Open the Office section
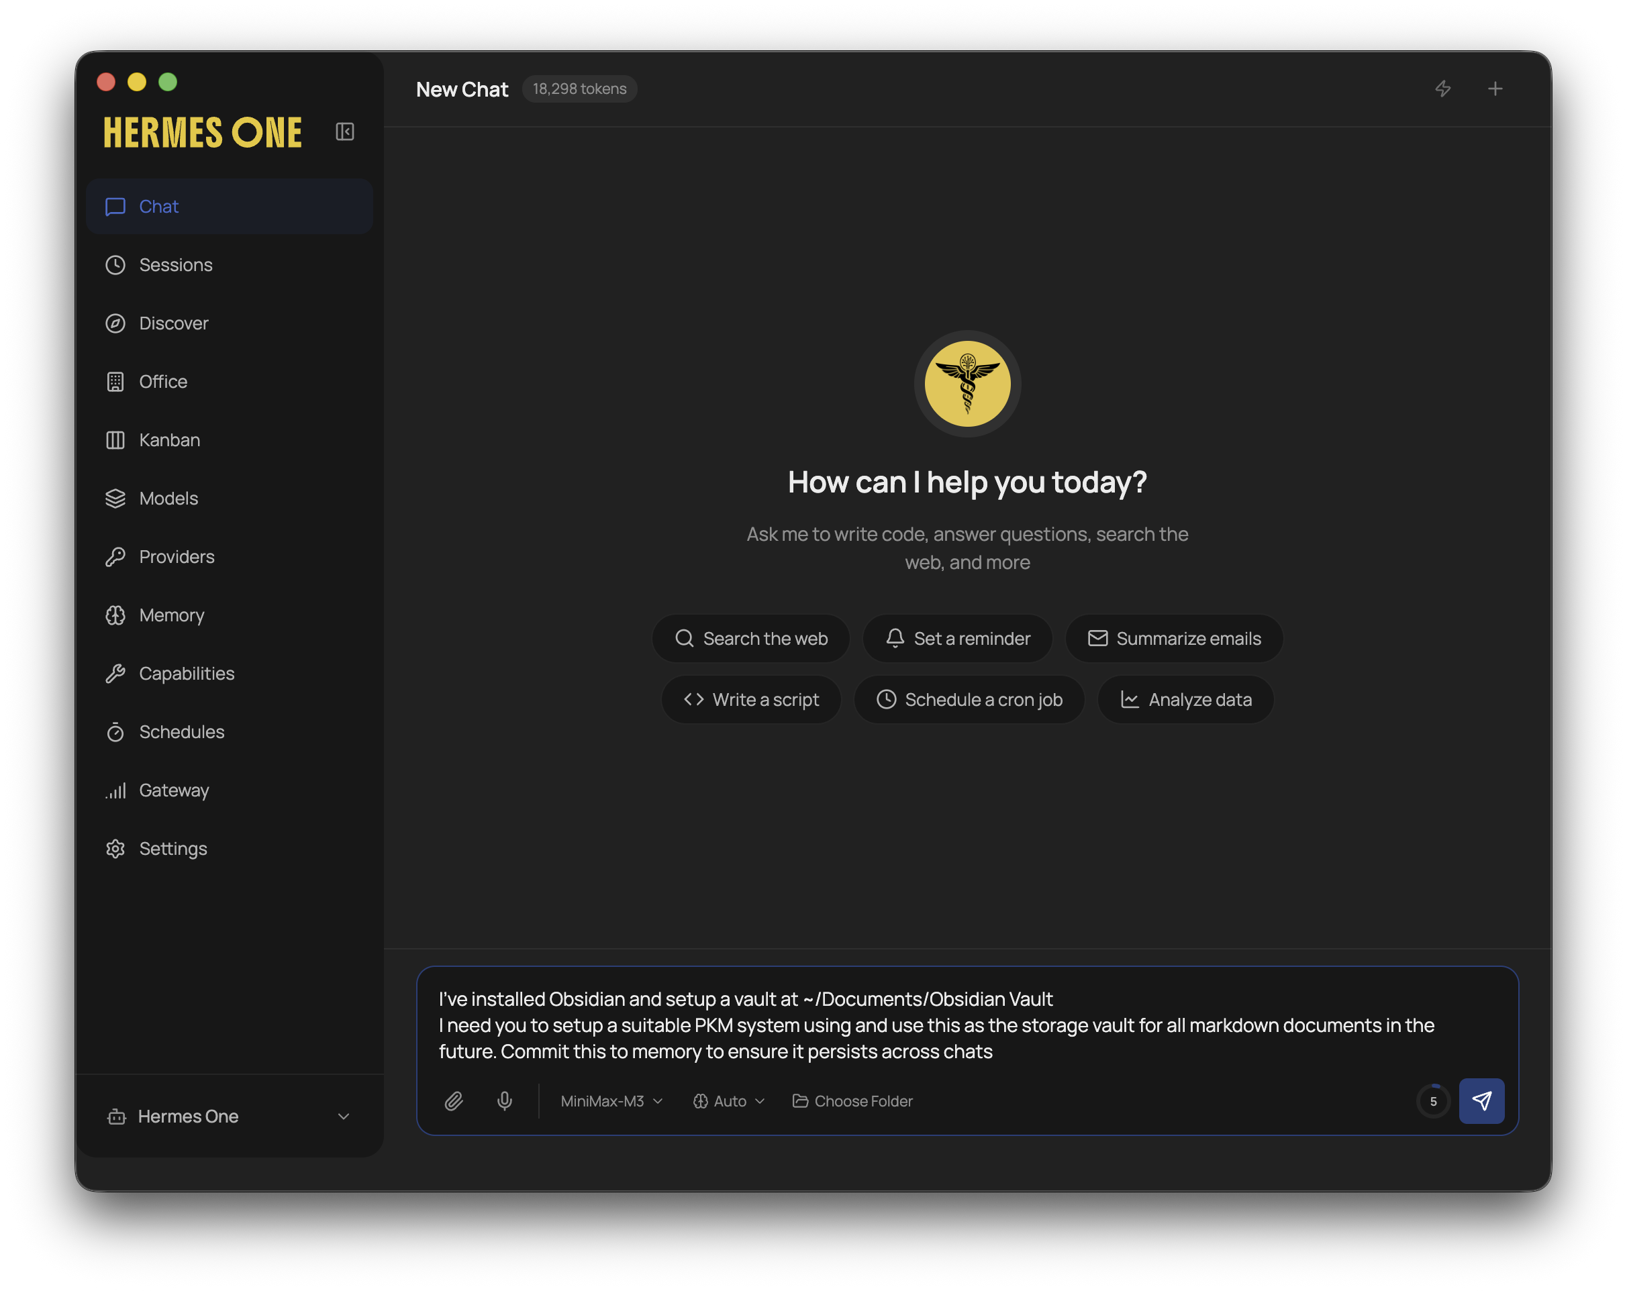1627x1291 pixels. (230, 382)
